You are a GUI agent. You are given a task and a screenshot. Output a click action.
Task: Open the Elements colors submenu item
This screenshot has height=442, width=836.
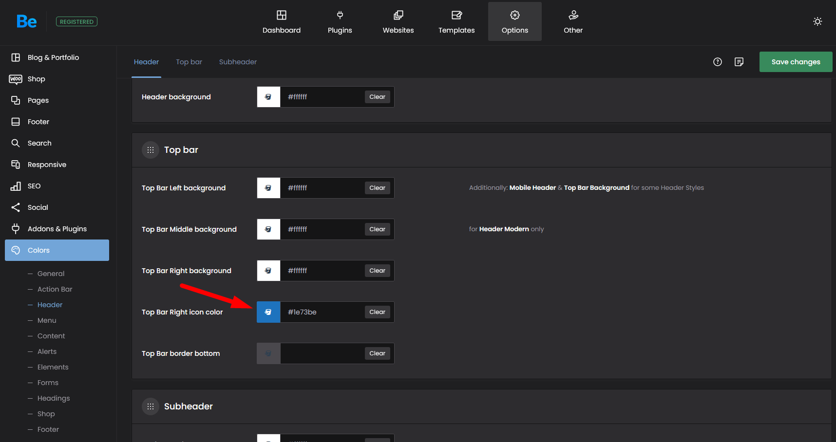(x=53, y=367)
